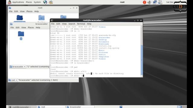Open the Places menu in the top panel
The width and height of the screenshot is (193, 108).
29,2
